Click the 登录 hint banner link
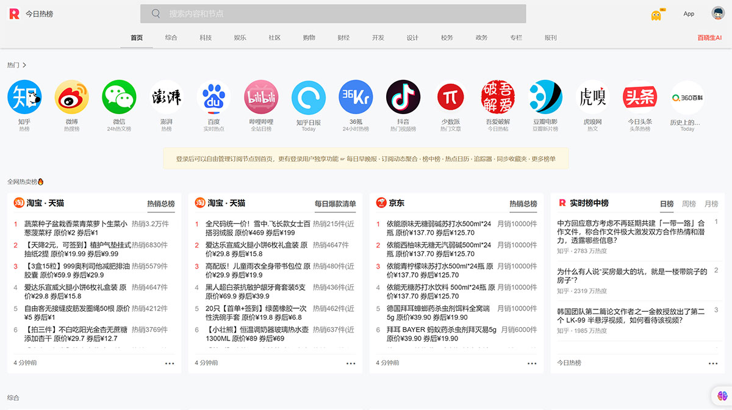 (x=366, y=158)
